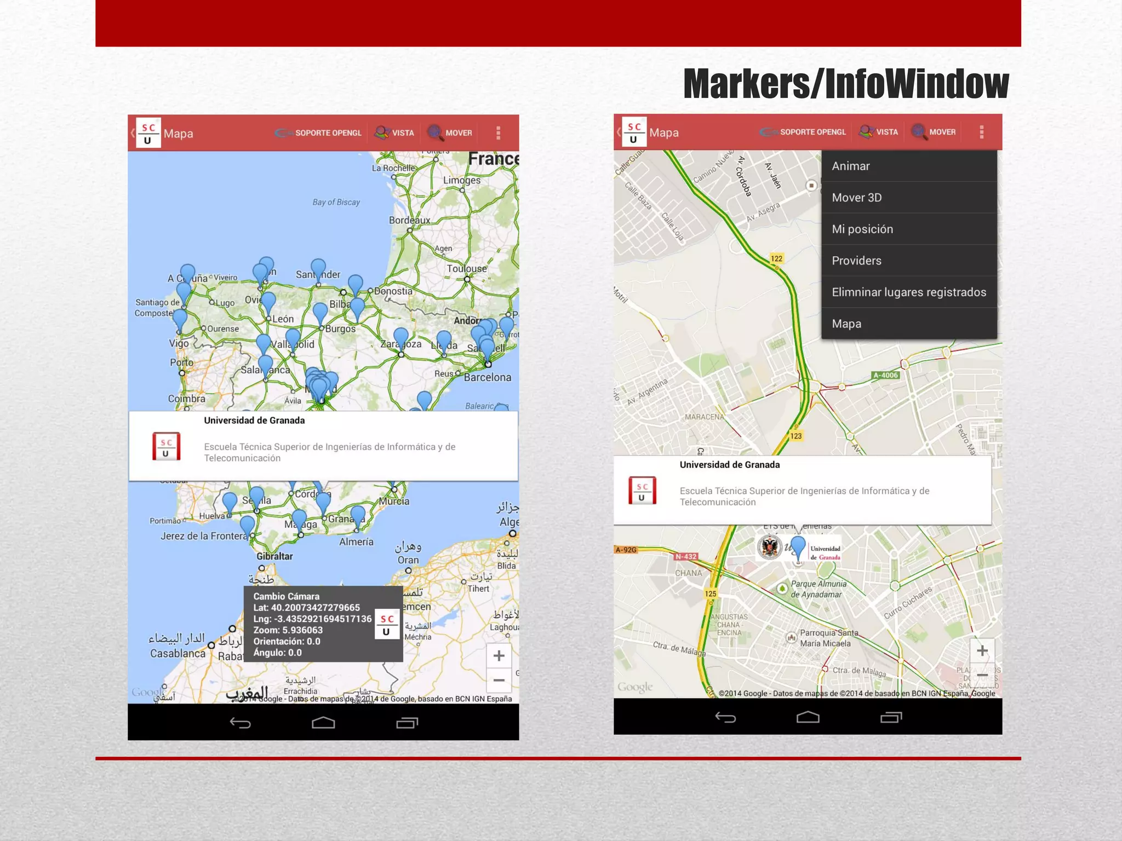Click Gibraltar label on left map
1122x841 pixels.
(x=274, y=556)
